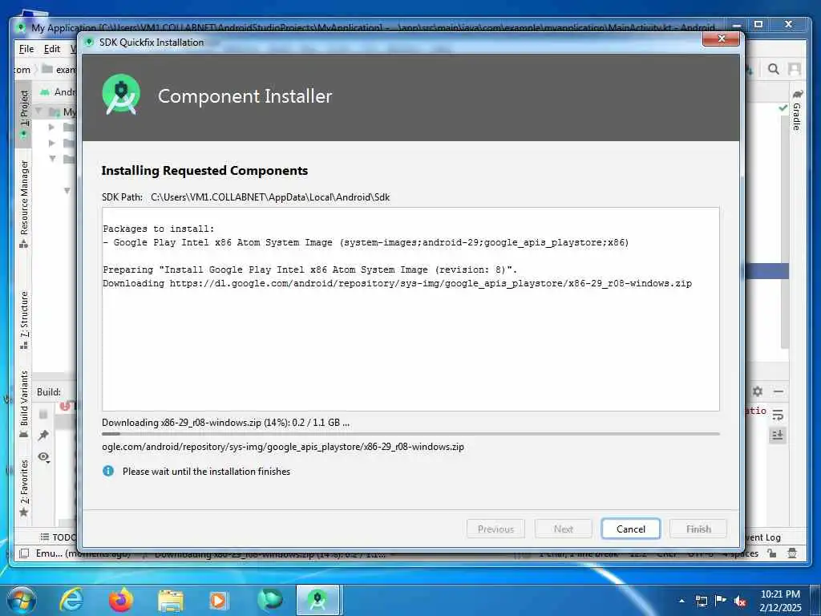This screenshot has width=821, height=616.
Task: Click the Android Studio logo in Component Installer header
Action: click(121, 95)
